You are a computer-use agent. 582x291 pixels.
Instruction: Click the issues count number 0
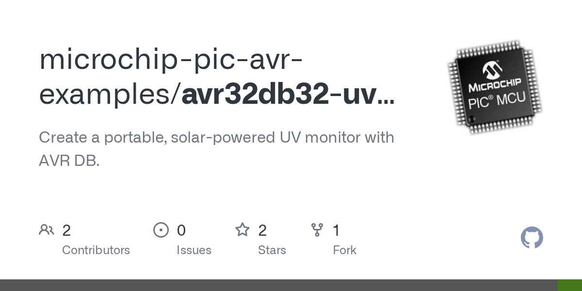(x=181, y=230)
